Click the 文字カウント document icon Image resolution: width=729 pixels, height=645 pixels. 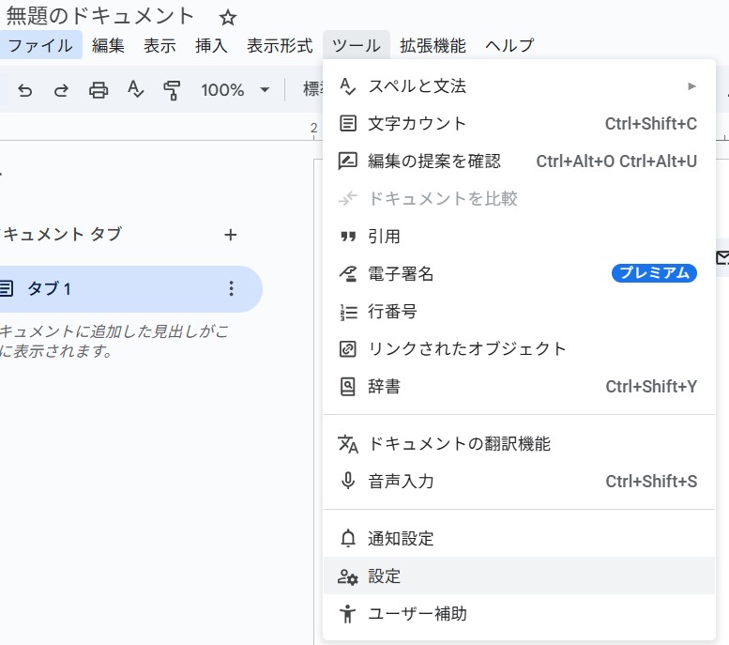pyautogui.click(x=348, y=123)
